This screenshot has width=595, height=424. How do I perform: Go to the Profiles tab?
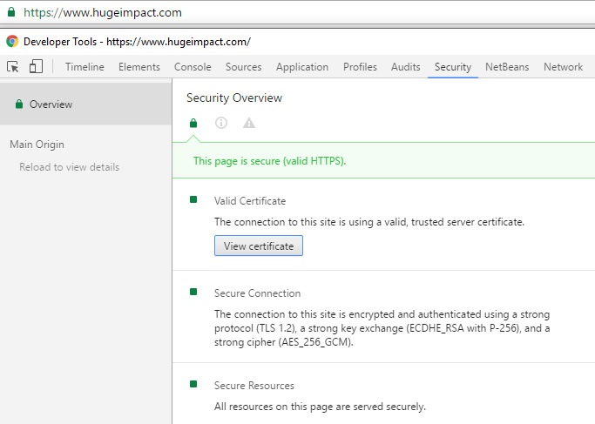(360, 67)
